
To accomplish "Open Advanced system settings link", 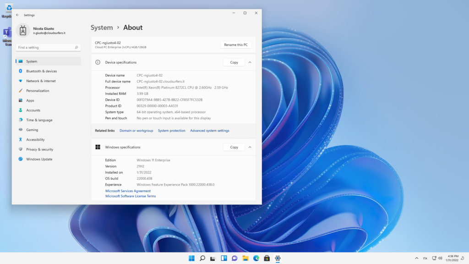I will [x=210, y=131].
